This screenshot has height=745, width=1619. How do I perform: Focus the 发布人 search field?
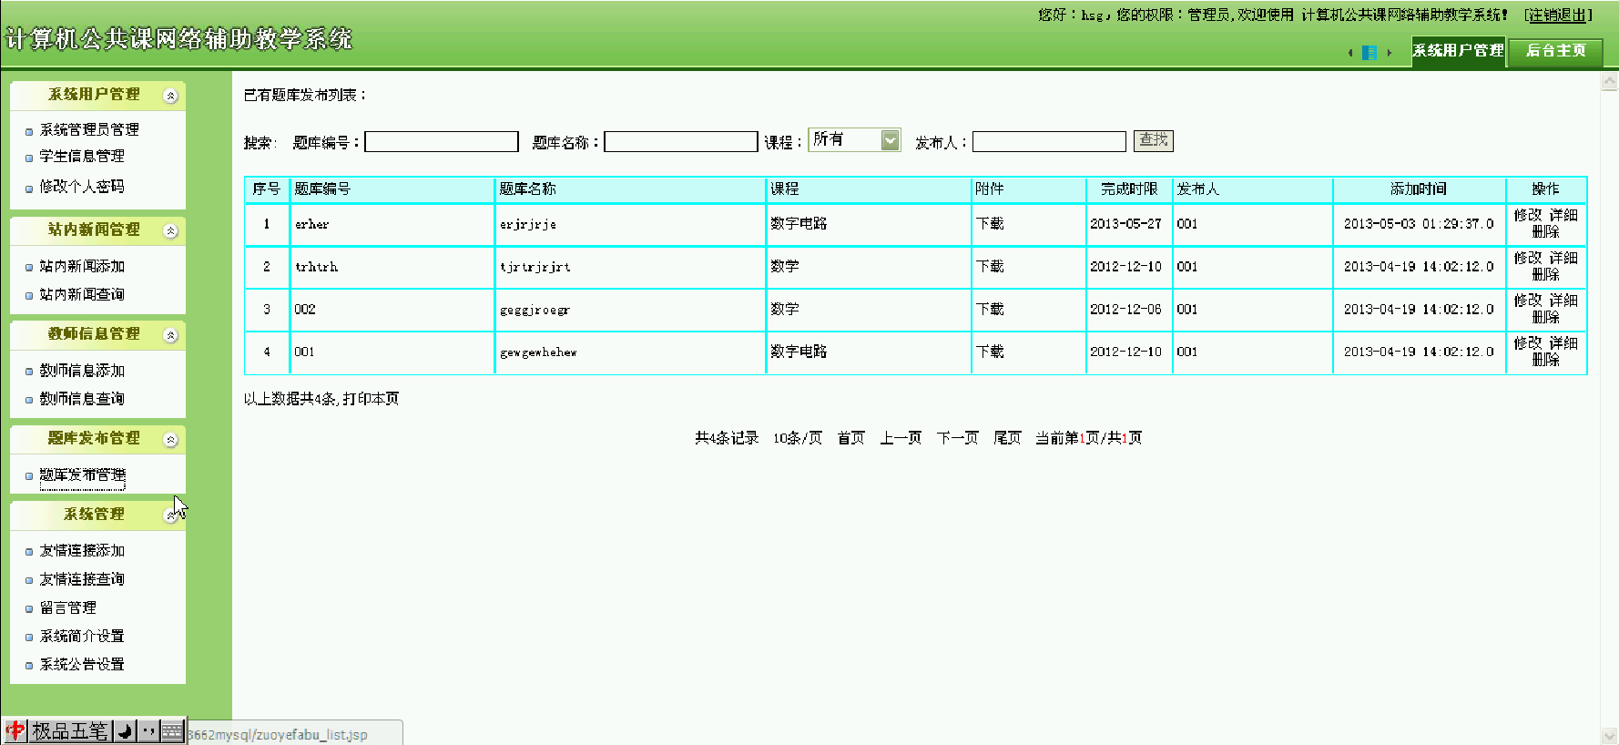1049,142
